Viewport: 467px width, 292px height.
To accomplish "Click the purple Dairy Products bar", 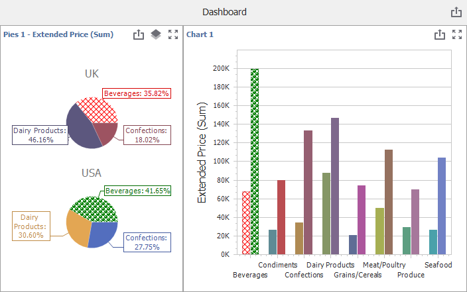I will (335, 186).
